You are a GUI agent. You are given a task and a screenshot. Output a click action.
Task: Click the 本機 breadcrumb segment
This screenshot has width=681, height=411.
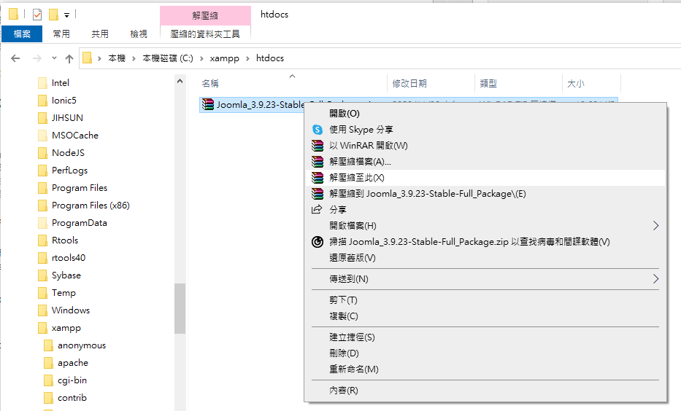[117, 58]
